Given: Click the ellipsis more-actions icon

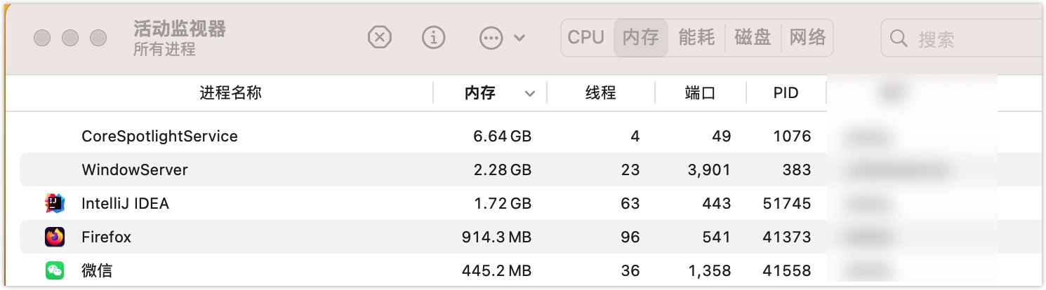Looking at the screenshot, I should coord(491,38).
